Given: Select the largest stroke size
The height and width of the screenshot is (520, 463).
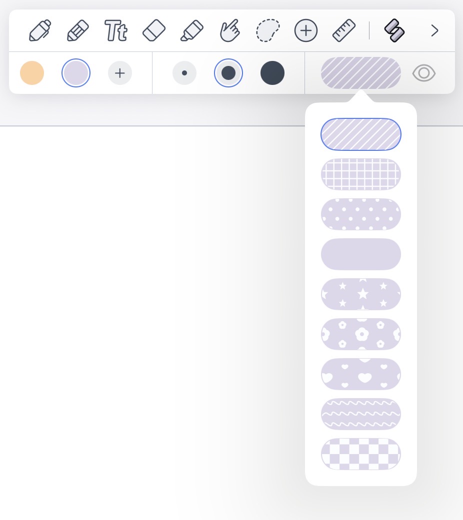Looking at the screenshot, I should pos(272,73).
